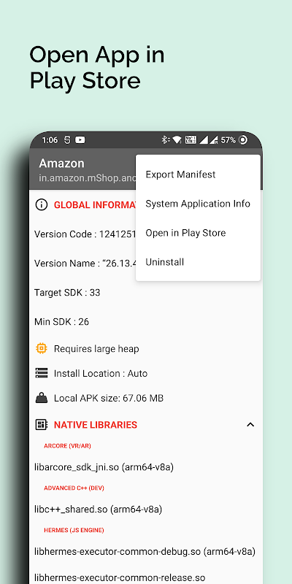
Task: Tap the 57% battery percentage
Action: (x=228, y=140)
